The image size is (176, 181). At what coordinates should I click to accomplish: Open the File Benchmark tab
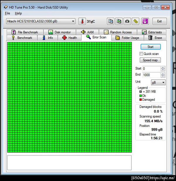[25, 32]
